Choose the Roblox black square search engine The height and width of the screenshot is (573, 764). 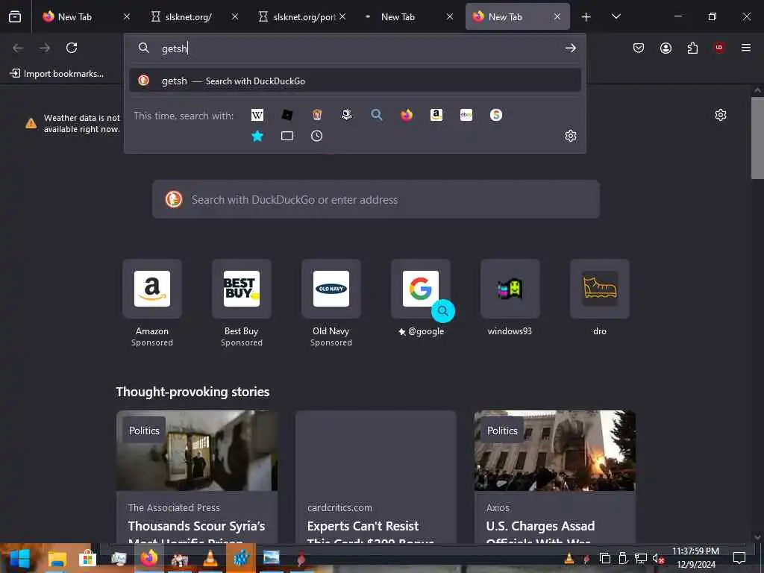[287, 115]
